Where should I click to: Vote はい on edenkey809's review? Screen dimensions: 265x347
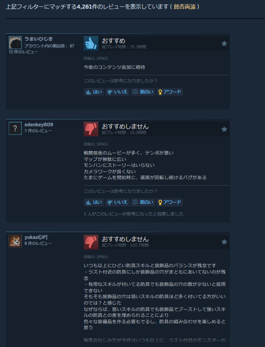coord(94,202)
